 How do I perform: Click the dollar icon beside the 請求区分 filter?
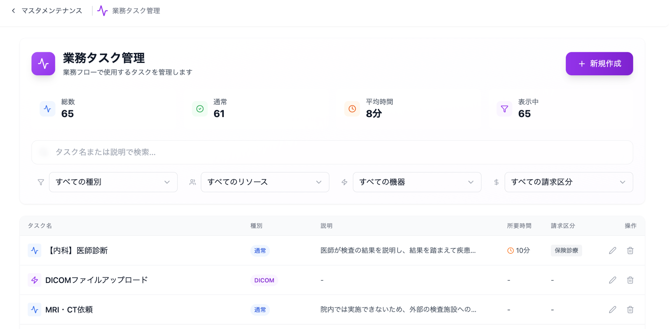[x=496, y=182]
